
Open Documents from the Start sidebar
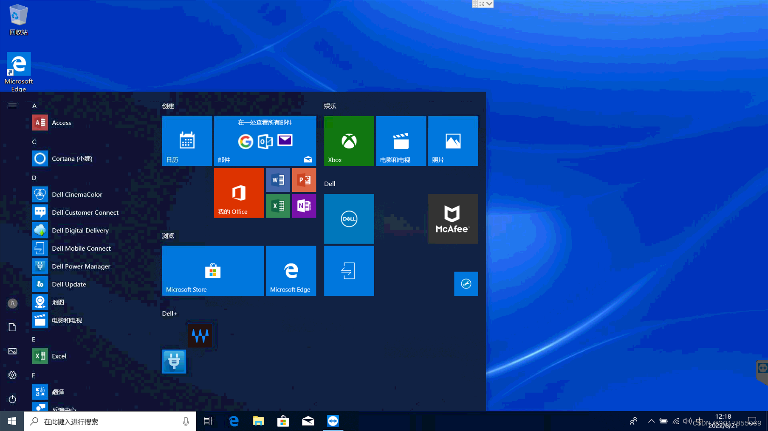tap(12, 327)
